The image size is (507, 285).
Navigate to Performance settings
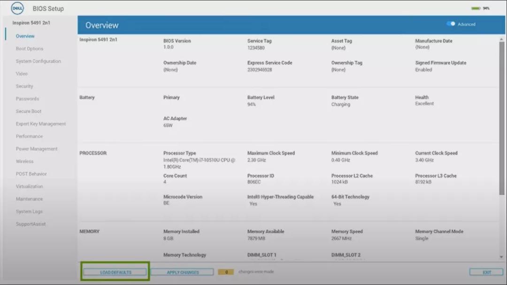click(x=29, y=136)
